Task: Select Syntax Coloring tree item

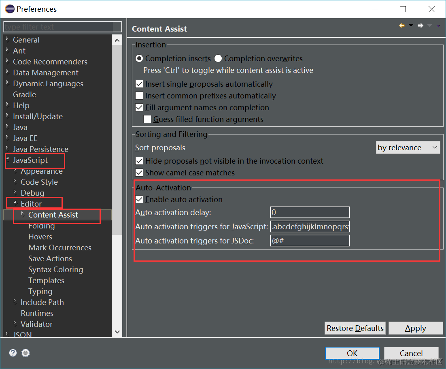Action: [x=56, y=269]
